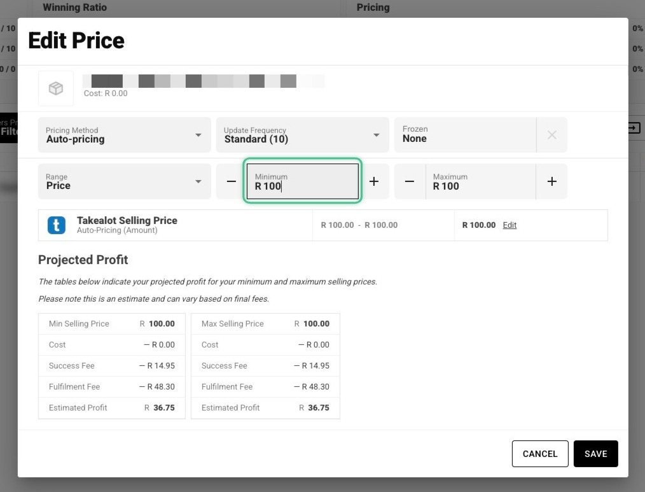Click the Edit link next to R 100.00

coord(510,225)
